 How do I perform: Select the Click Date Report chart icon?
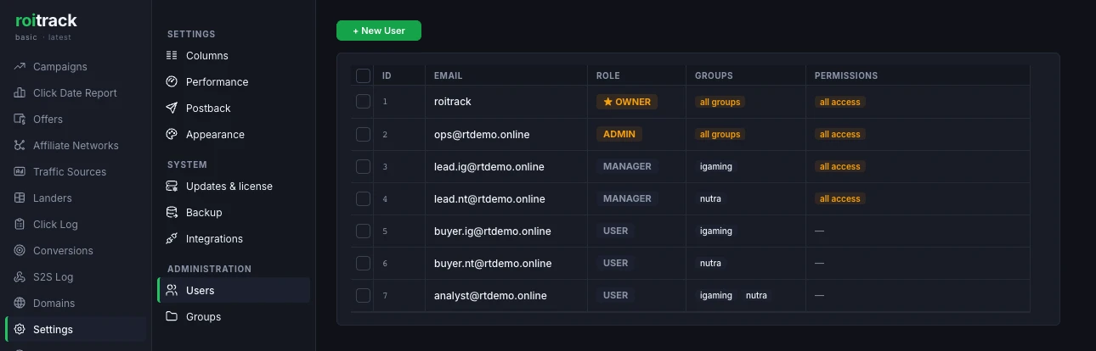[x=20, y=93]
